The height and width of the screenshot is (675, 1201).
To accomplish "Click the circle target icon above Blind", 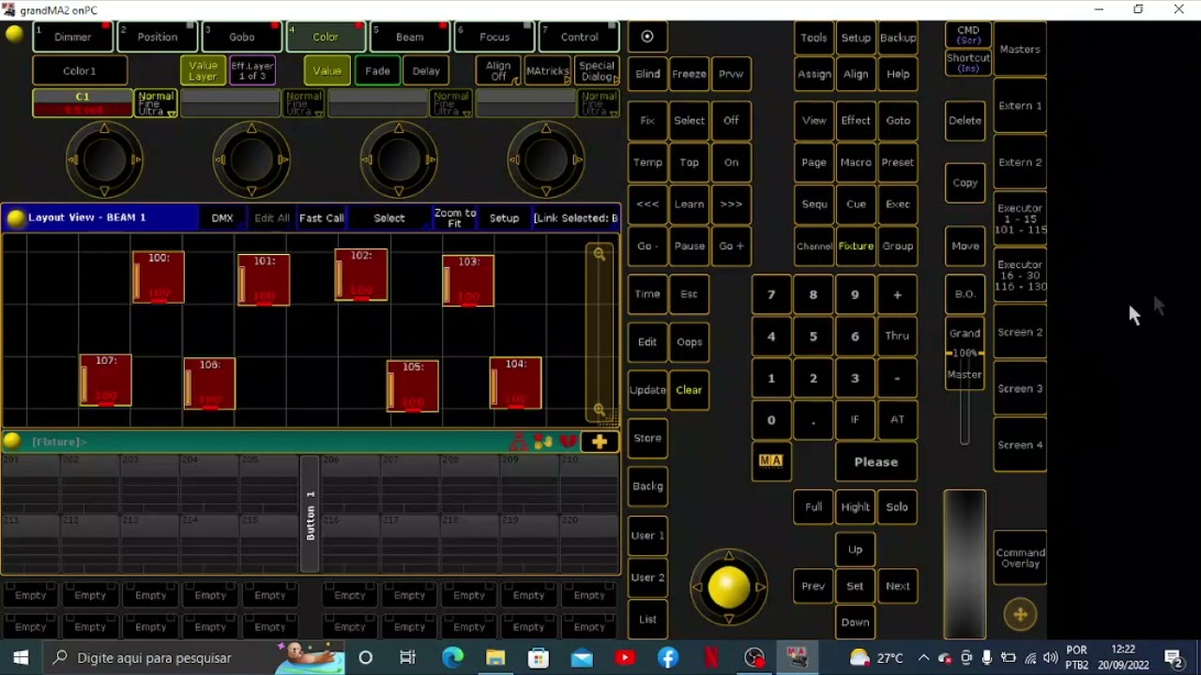I will click(647, 37).
